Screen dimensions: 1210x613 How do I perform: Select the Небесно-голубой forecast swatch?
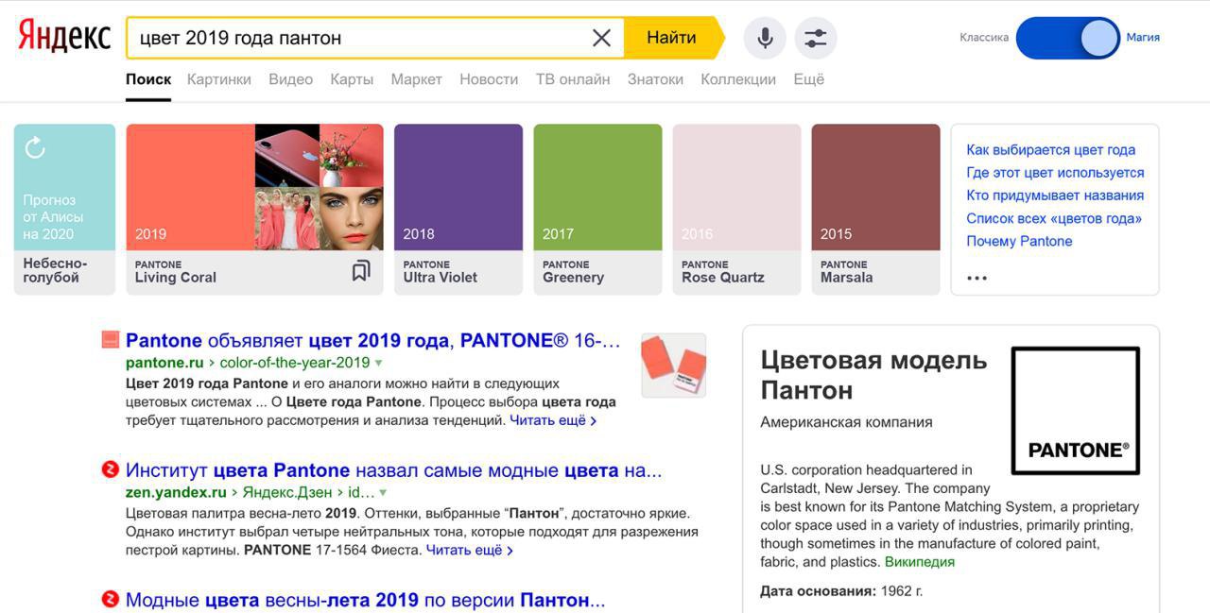[x=64, y=210]
